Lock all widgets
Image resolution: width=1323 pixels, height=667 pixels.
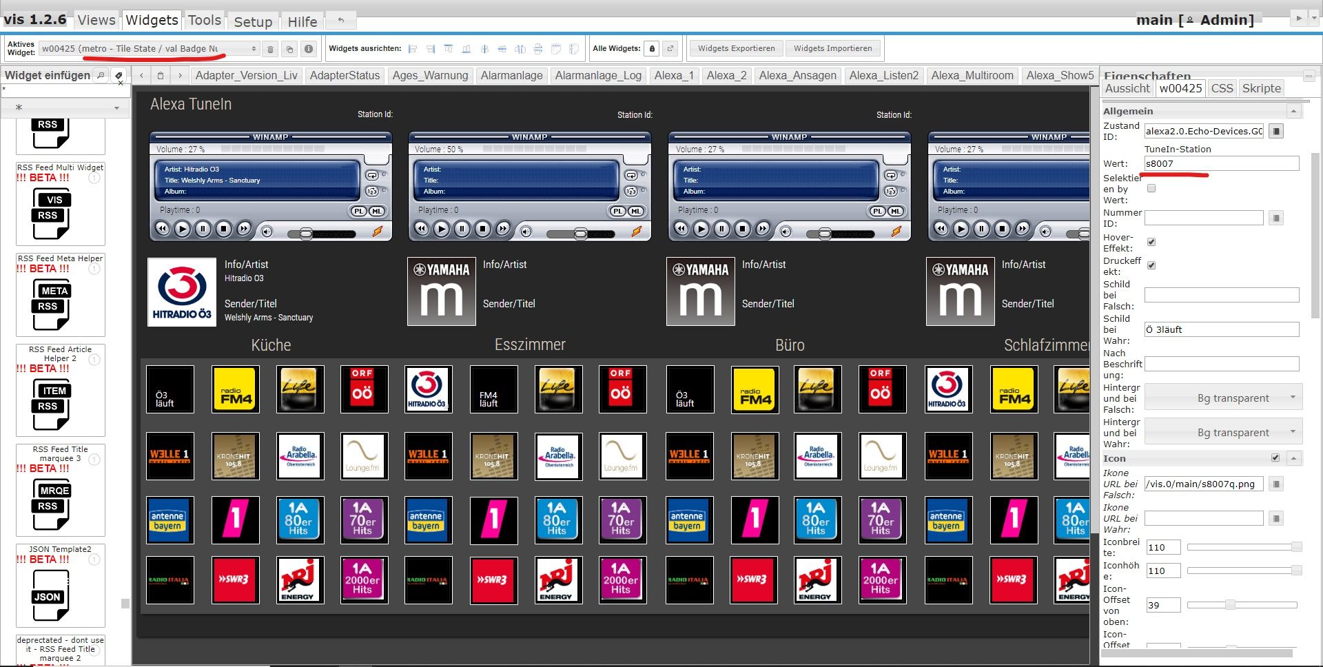(652, 49)
